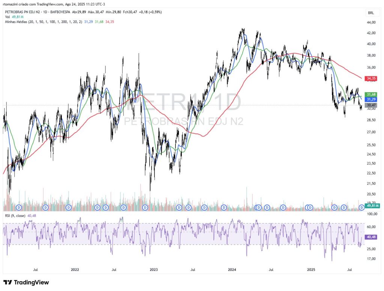Select the Vol indicator legend label
Viewport: 384px width, 291px height.
(7, 17)
